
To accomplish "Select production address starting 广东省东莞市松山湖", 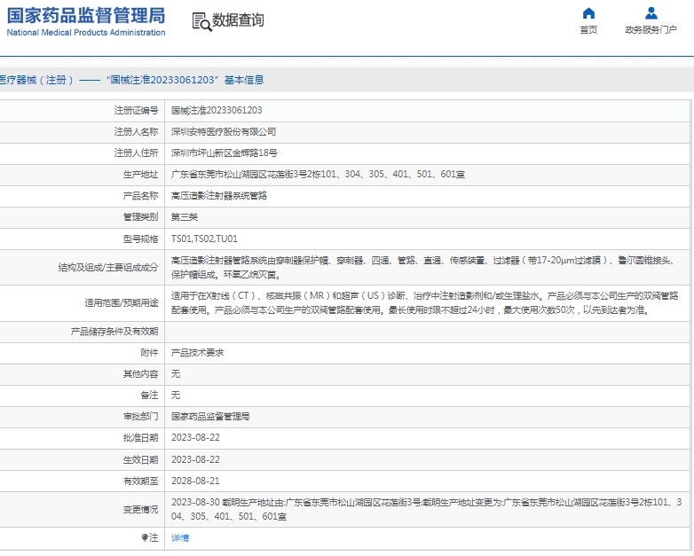I will pos(318,175).
